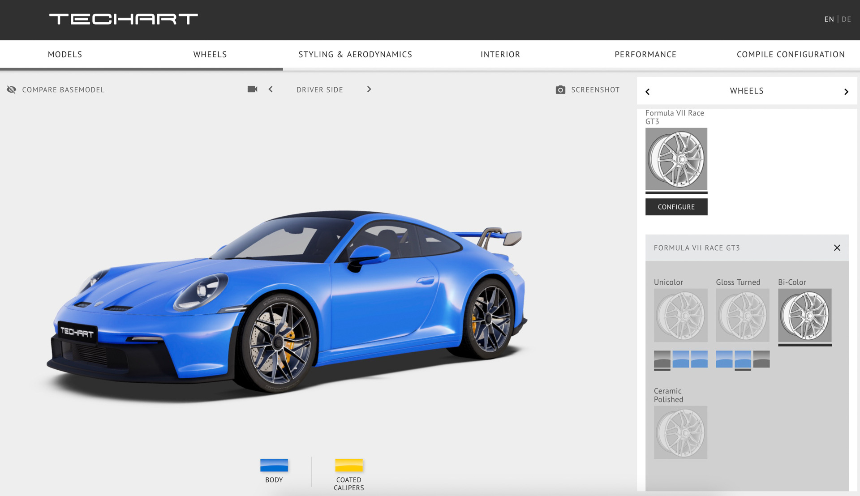Click the Coated Calipers label
This screenshot has width=860, height=496.
pos(349,484)
